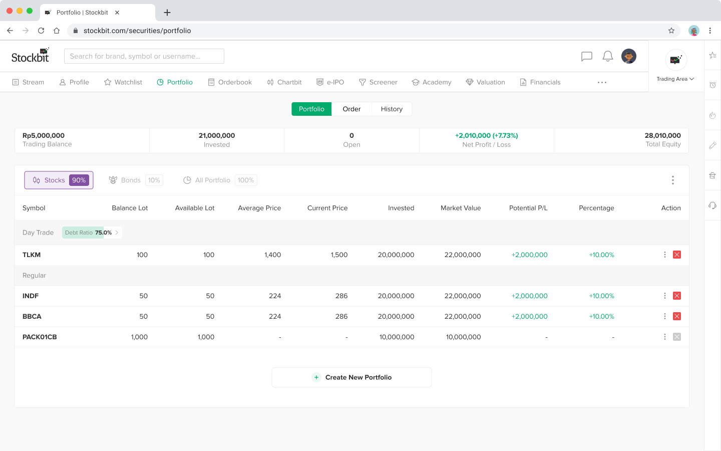The width and height of the screenshot is (721, 451).
Task: Open the three-dot menu for PACK01CB row
Action: pos(665,337)
